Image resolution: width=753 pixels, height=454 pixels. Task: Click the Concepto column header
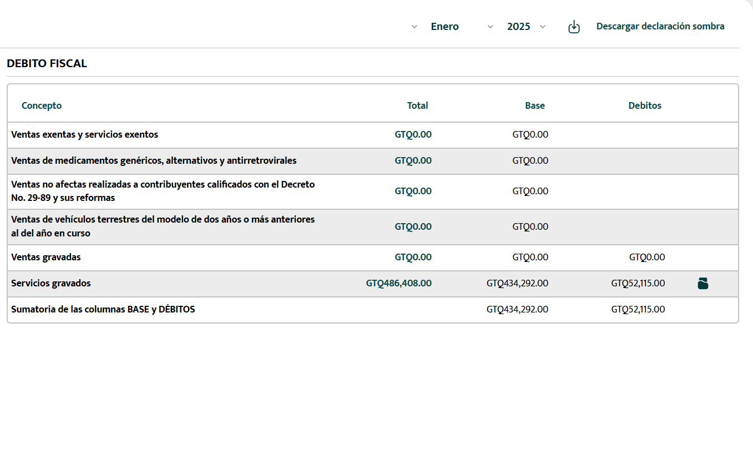pos(42,105)
